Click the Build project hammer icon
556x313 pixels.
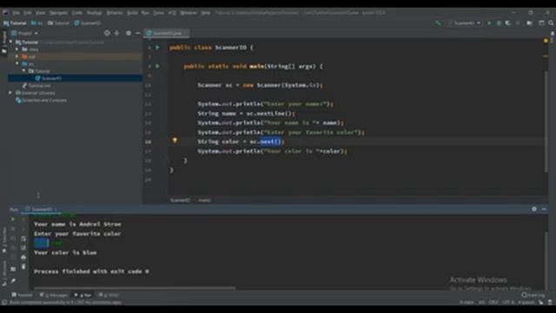click(438, 23)
